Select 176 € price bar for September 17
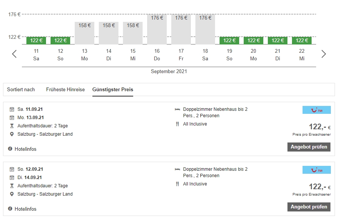The width and height of the screenshot is (338, 219). coord(181,29)
